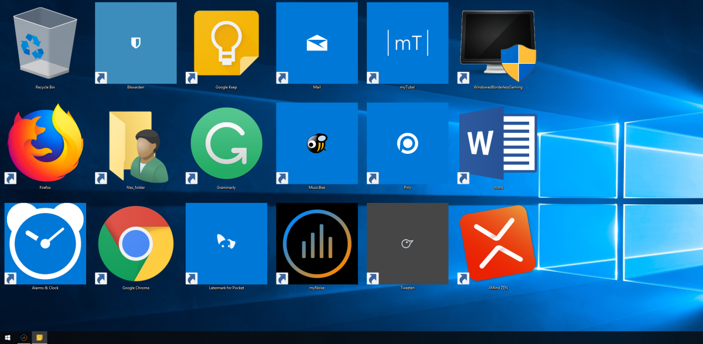Select the Latermark for Pocket shortcut
This screenshot has width=703, height=344.
[226, 243]
